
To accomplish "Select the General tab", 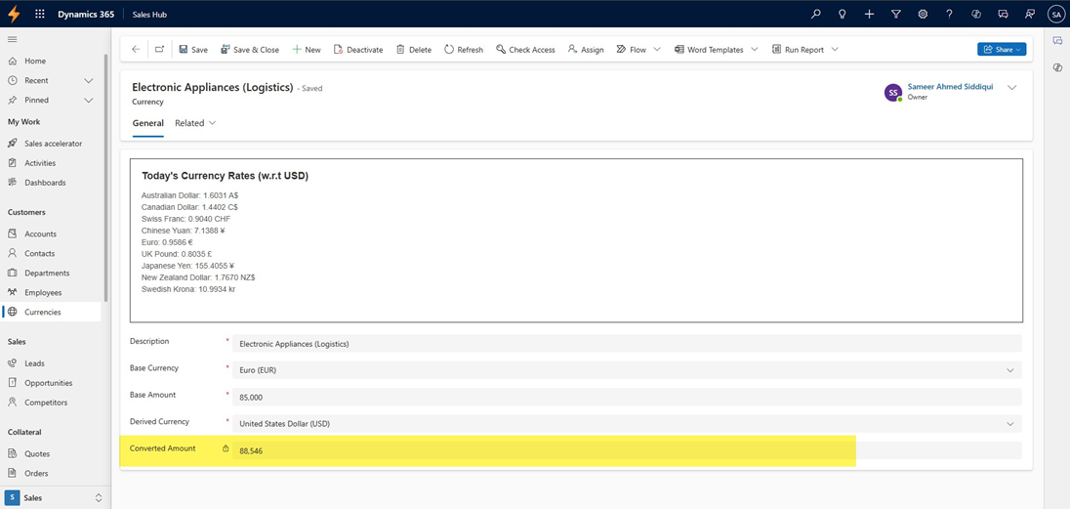I will click(x=148, y=124).
